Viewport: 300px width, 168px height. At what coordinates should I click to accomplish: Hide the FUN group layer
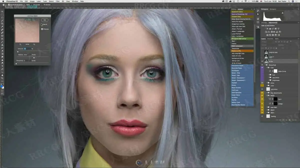[262, 67]
